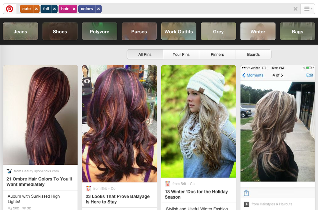The width and height of the screenshot is (318, 210).
Task: Open the Boards tab
Action: coord(253,54)
